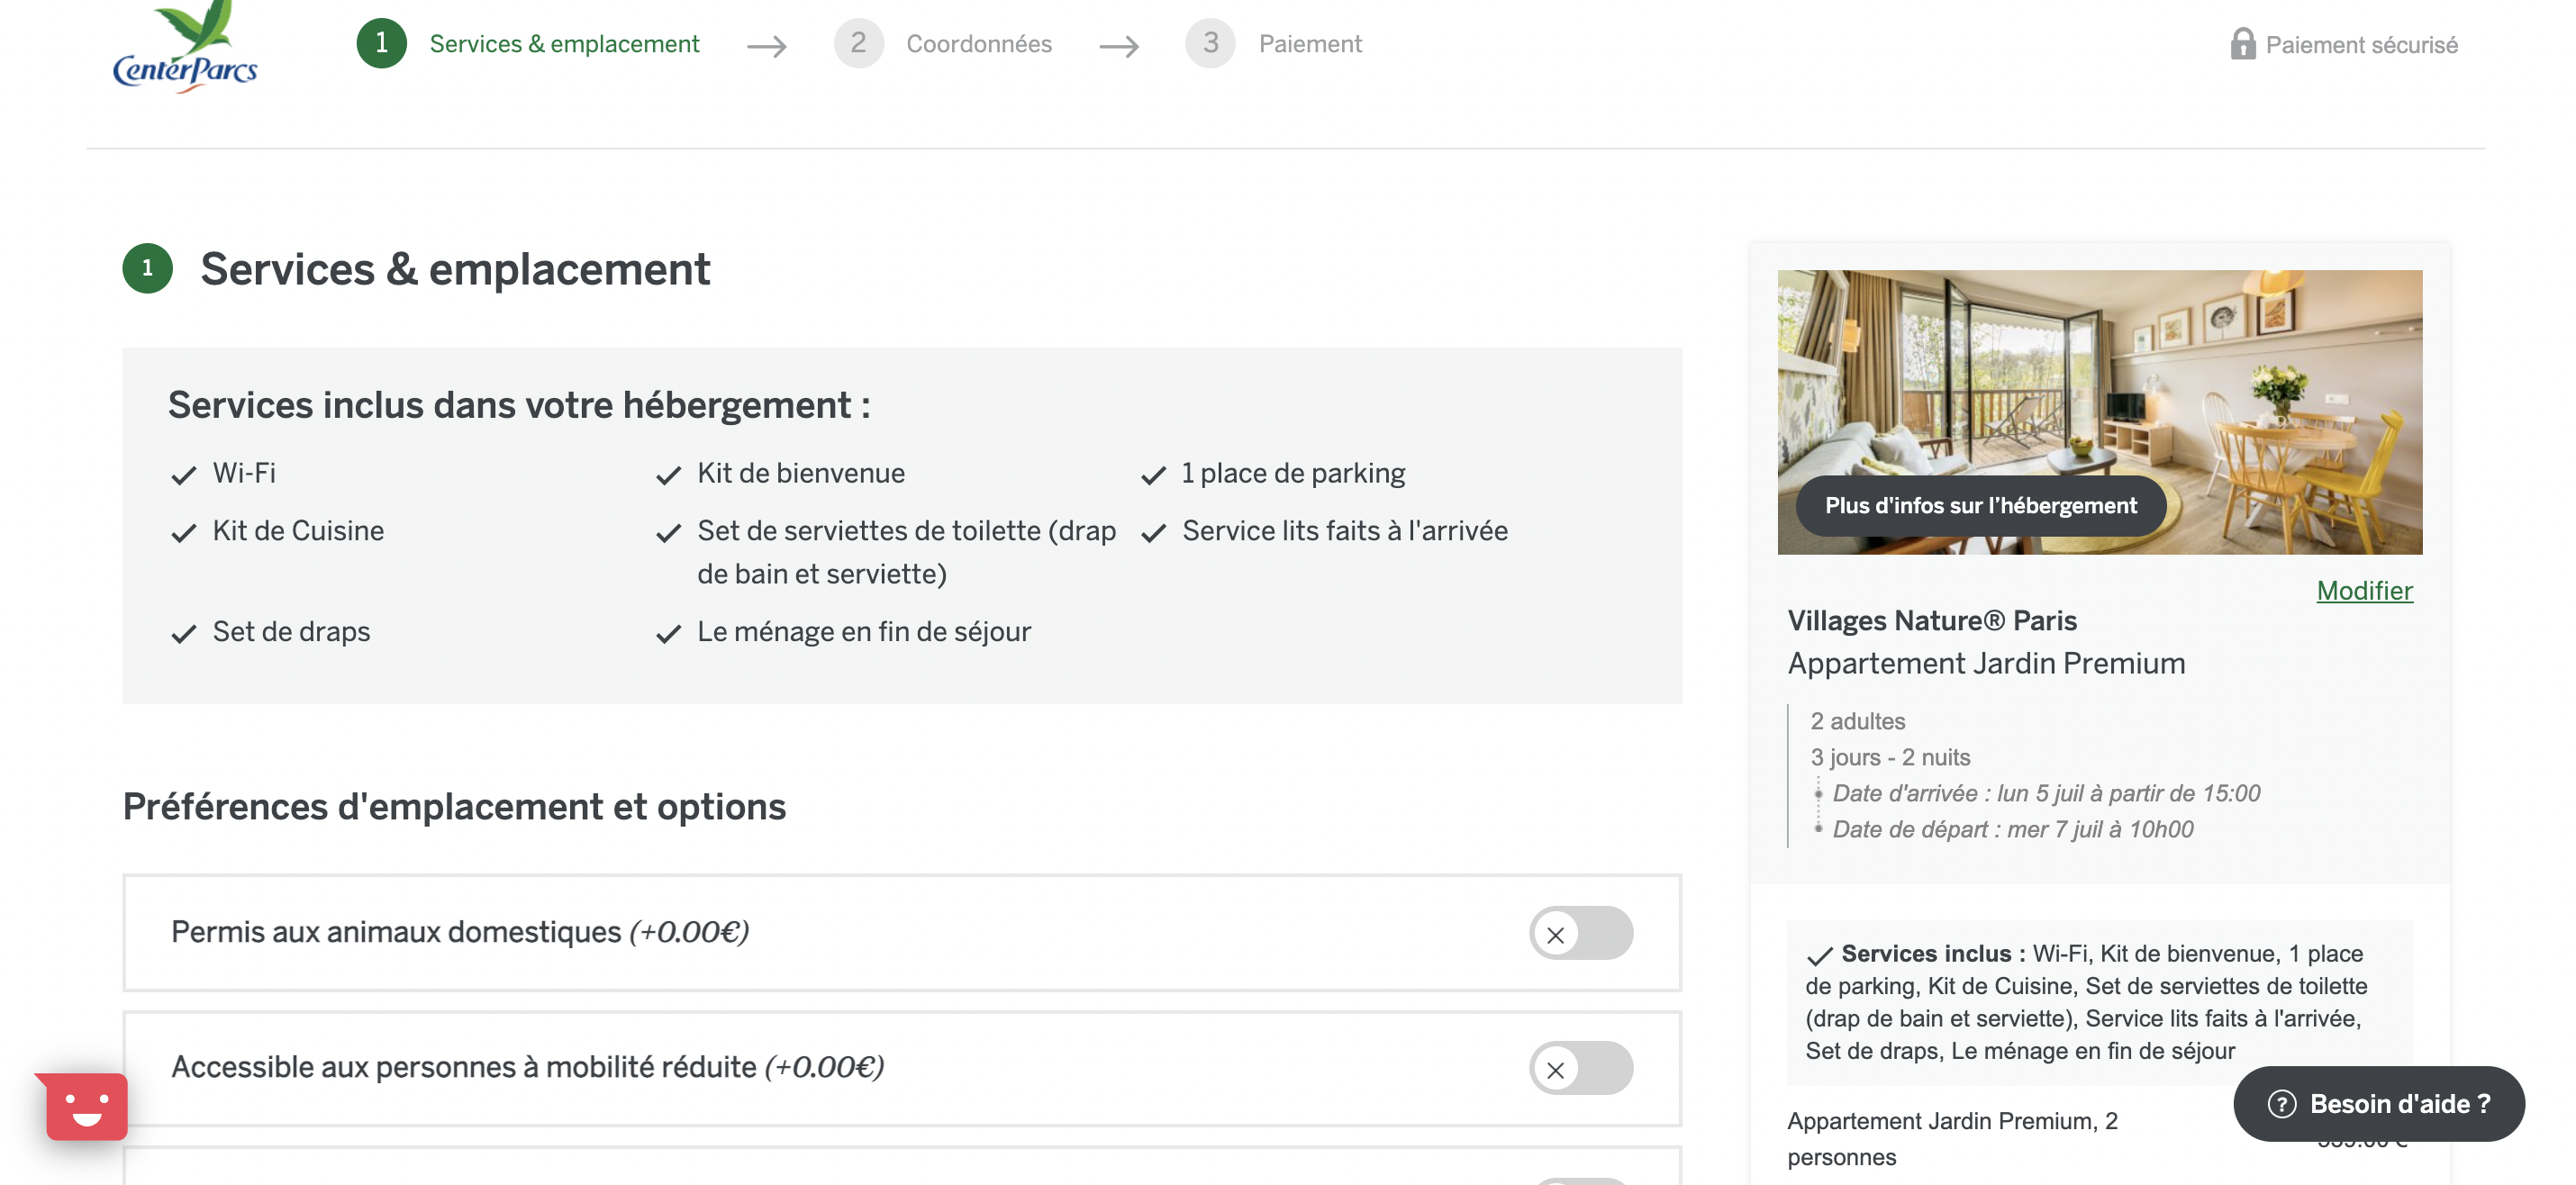Viewport: 2576px width, 1185px height.
Task: Go to the Coordonnées step
Action: [x=978, y=44]
